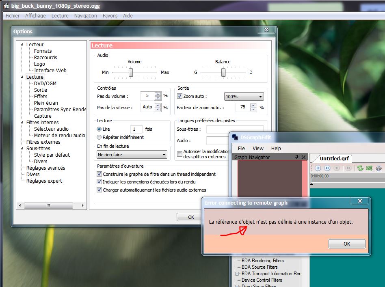Open the Help menu in DSGraphEdit
Screen dimensions: 385x287
(x=276, y=148)
